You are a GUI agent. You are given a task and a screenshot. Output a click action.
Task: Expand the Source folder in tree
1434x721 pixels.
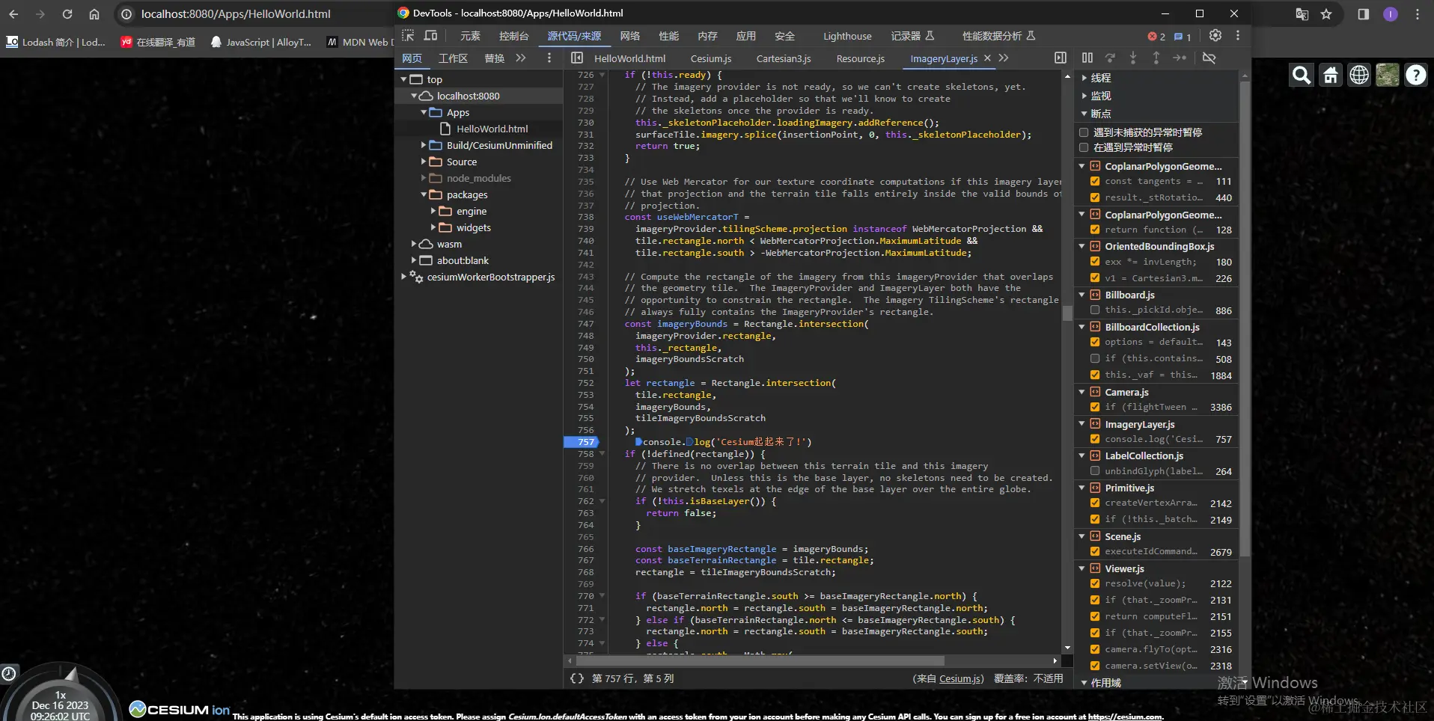[424, 162]
